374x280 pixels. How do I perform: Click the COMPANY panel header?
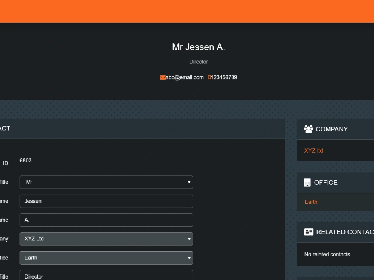[x=335, y=129]
